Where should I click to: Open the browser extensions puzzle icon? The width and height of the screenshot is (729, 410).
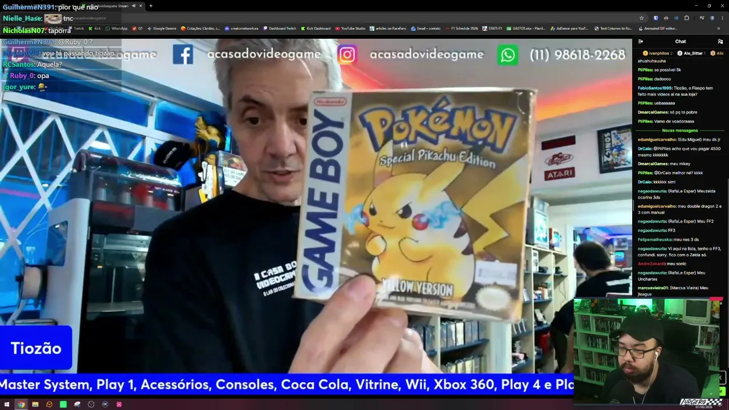coord(687,18)
